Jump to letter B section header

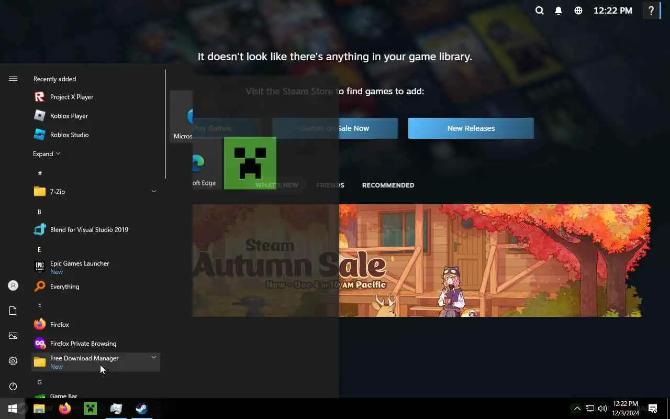tap(39, 212)
